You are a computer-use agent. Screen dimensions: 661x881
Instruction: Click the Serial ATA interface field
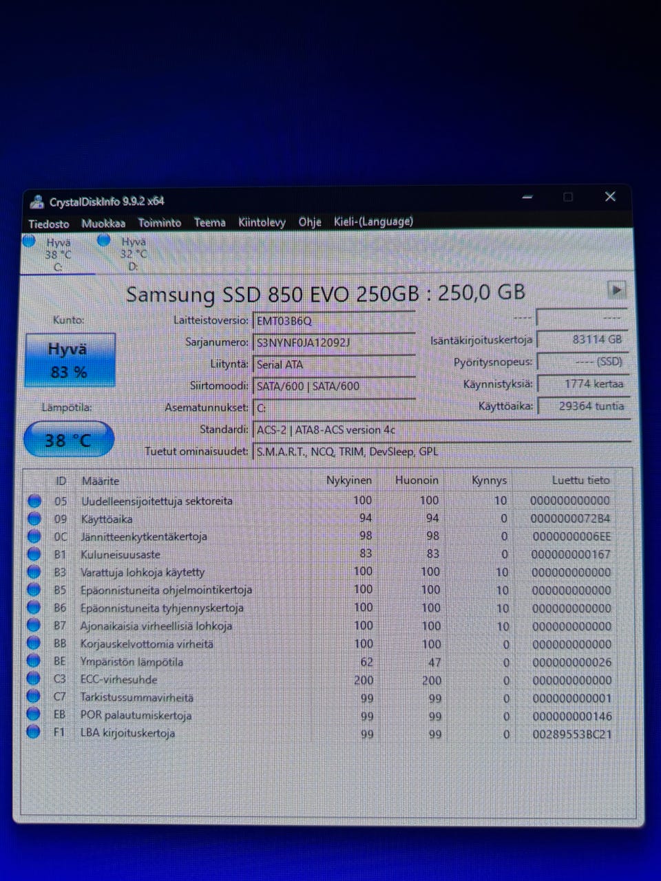pyautogui.click(x=334, y=365)
